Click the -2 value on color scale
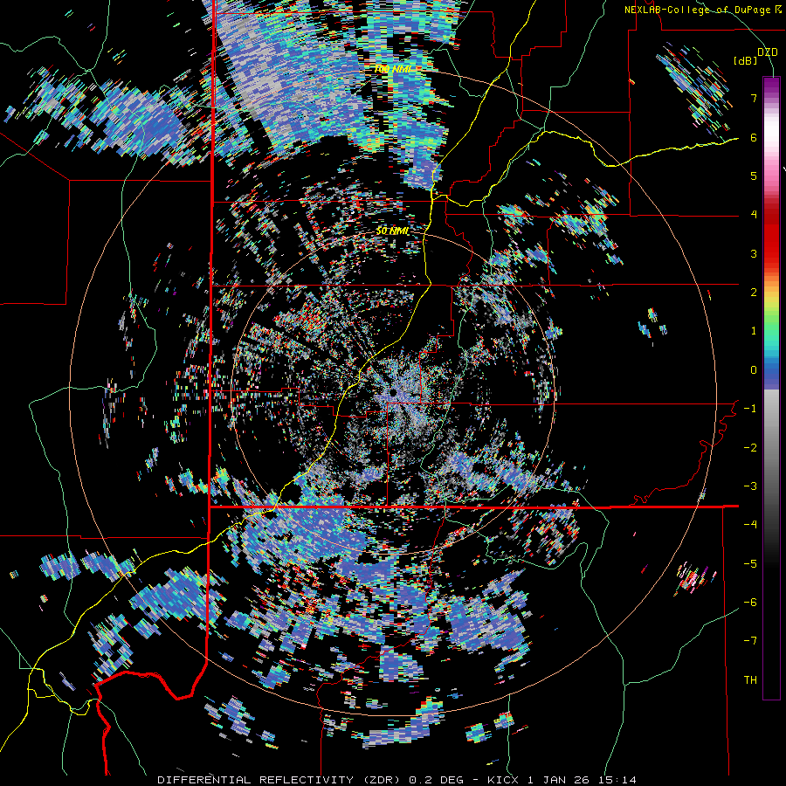Image resolution: width=786 pixels, height=786 pixels. pyautogui.click(x=750, y=448)
